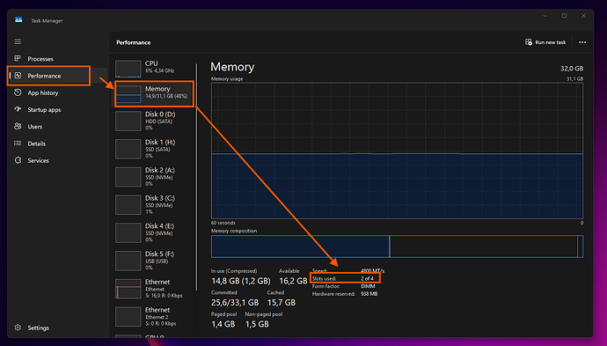607x346 pixels.
Task: Click the '14,8 GB (1,2 GB)' in-use value
Action: tap(241, 281)
